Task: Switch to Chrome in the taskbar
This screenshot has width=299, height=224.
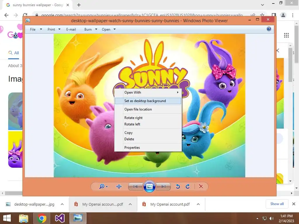Action: pos(41,218)
